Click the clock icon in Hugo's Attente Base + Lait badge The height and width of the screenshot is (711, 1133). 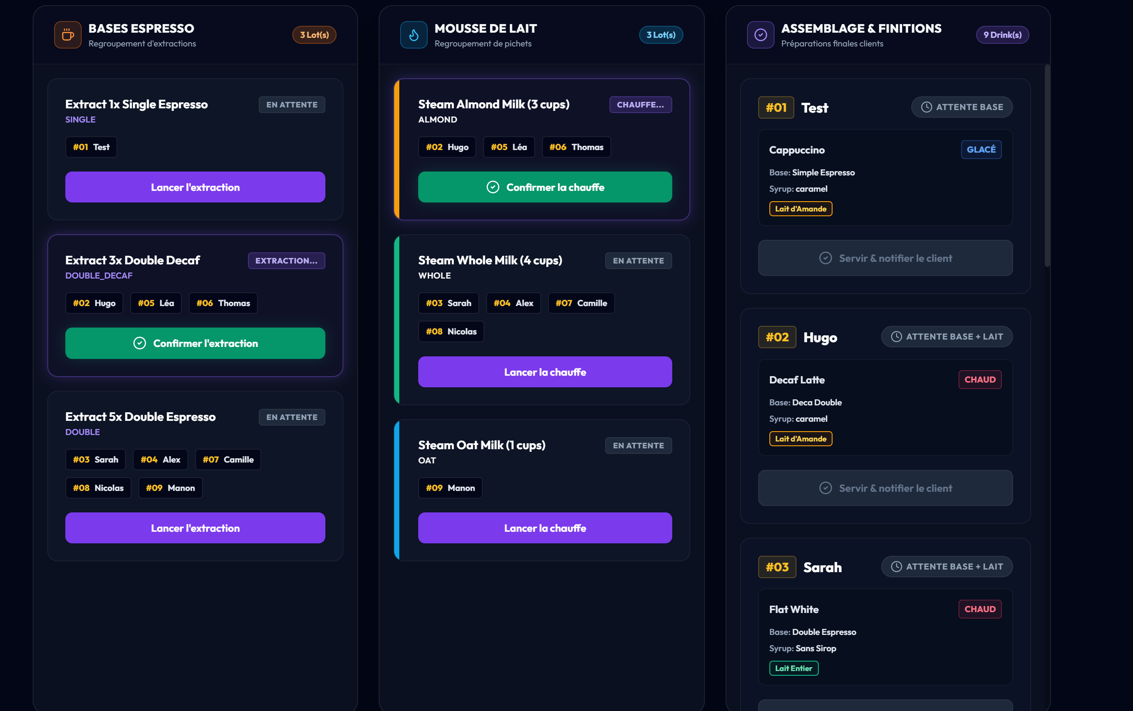897,337
